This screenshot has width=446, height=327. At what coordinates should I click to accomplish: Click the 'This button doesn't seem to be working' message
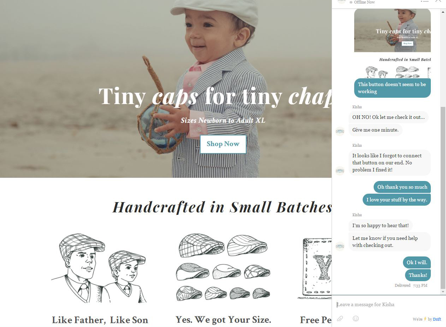(392, 88)
